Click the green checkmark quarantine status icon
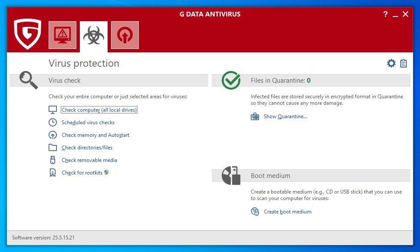This screenshot has height=252, width=420. pos(231,80)
